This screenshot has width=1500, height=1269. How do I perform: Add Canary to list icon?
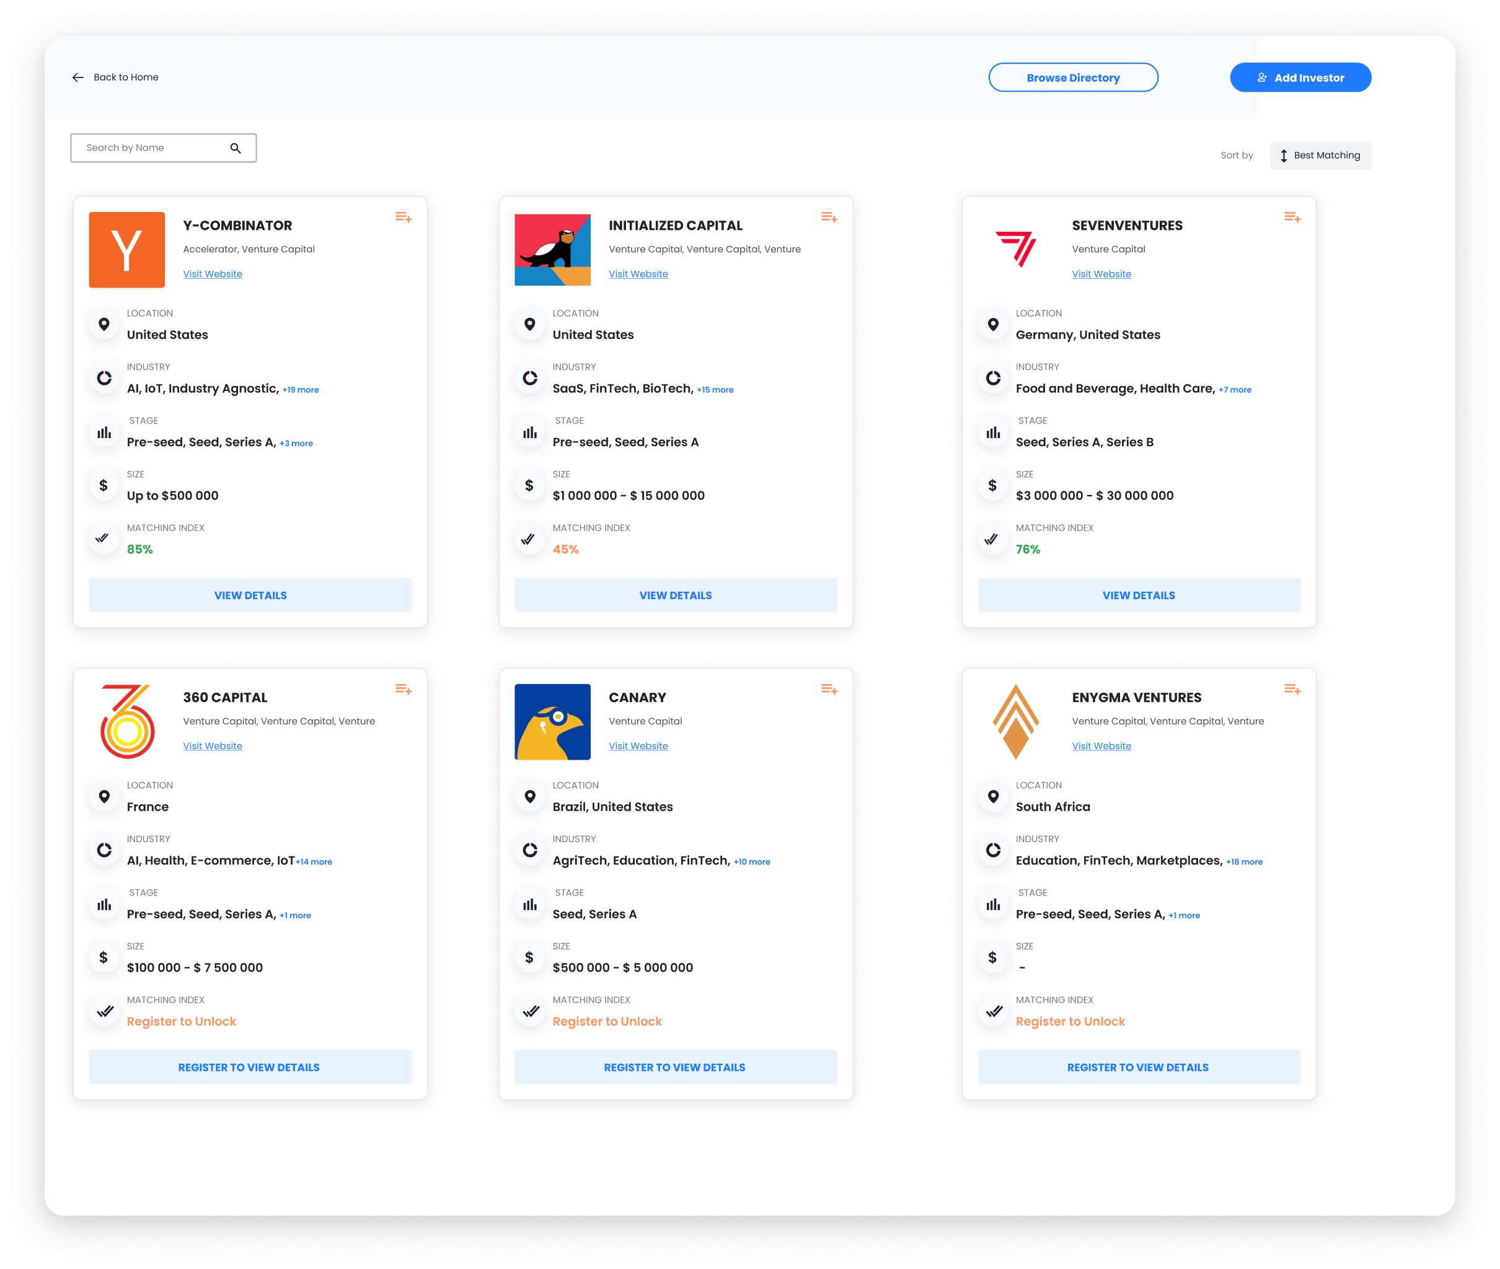pos(829,689)
